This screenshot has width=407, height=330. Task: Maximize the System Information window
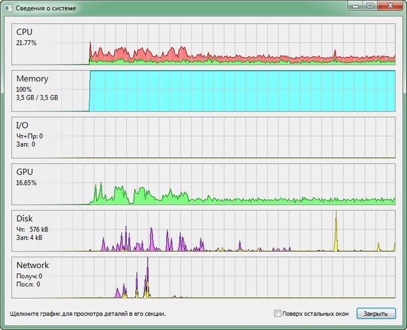point(370,5)
